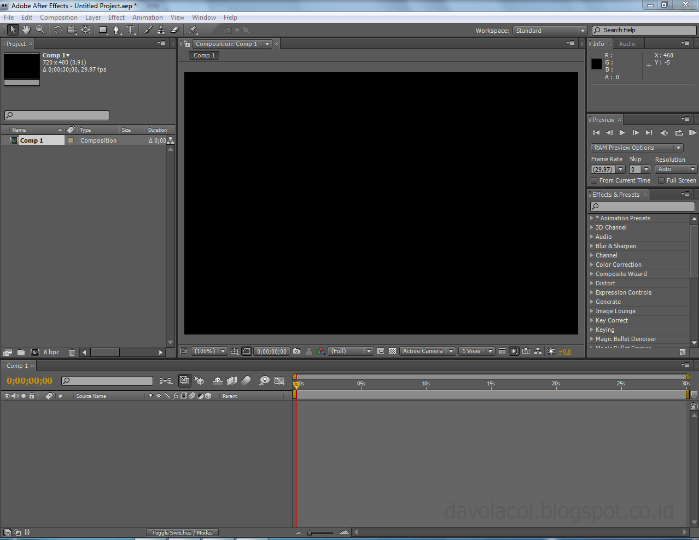Toggle hide shy layers switch
This screenshot has height=540, width=699.
coord(217,380)
